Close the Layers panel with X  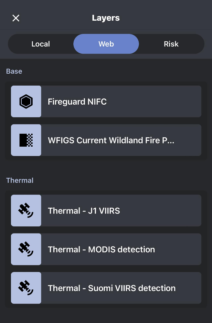(16, 18)
